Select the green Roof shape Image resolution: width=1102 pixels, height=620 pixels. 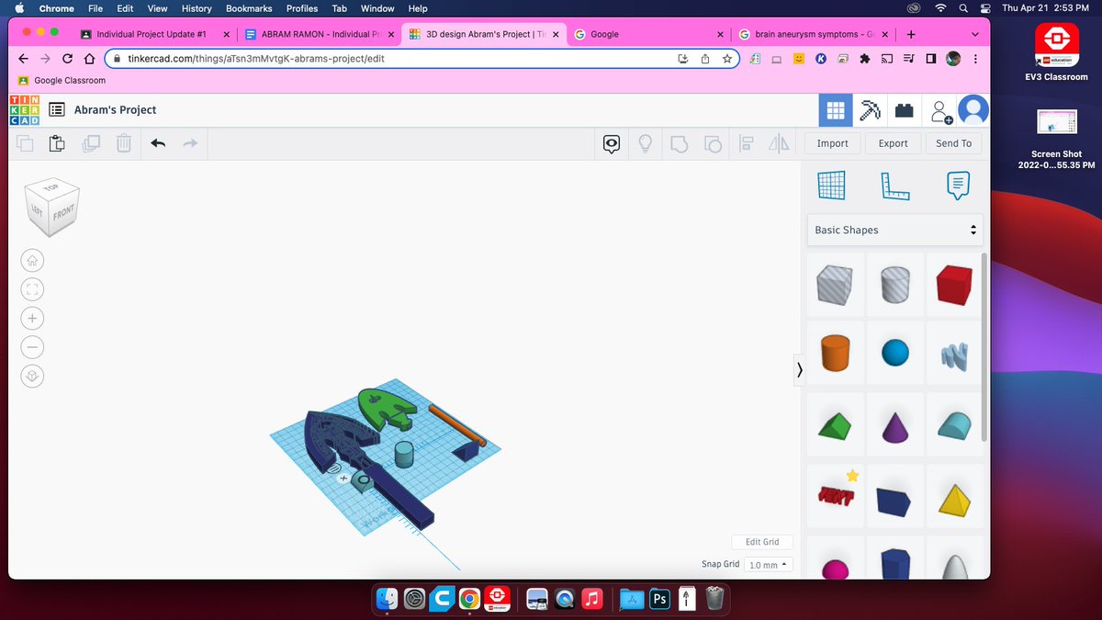click(x=835, y=424)
